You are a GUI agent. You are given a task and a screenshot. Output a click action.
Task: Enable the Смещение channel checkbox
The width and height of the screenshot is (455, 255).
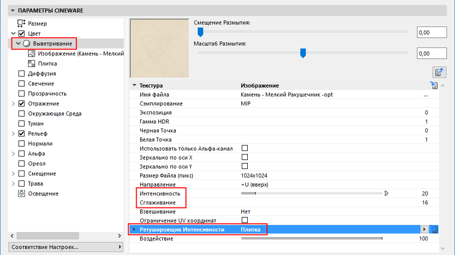pos(22,173)
